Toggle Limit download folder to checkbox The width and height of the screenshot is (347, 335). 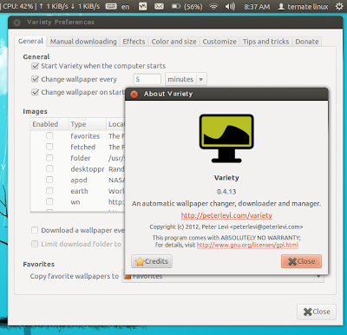point(35,244)
